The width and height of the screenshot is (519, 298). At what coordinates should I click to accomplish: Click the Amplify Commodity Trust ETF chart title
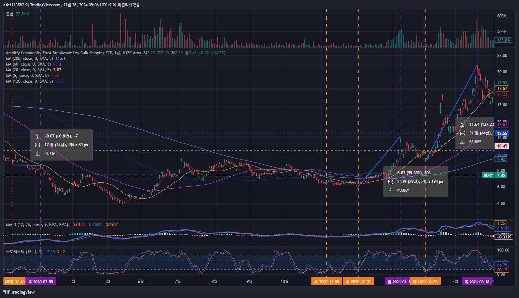click(73, 53)
